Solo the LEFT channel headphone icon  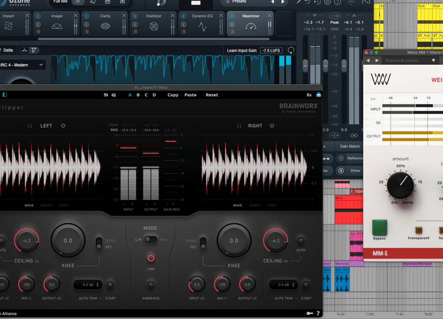pos(29,126)
